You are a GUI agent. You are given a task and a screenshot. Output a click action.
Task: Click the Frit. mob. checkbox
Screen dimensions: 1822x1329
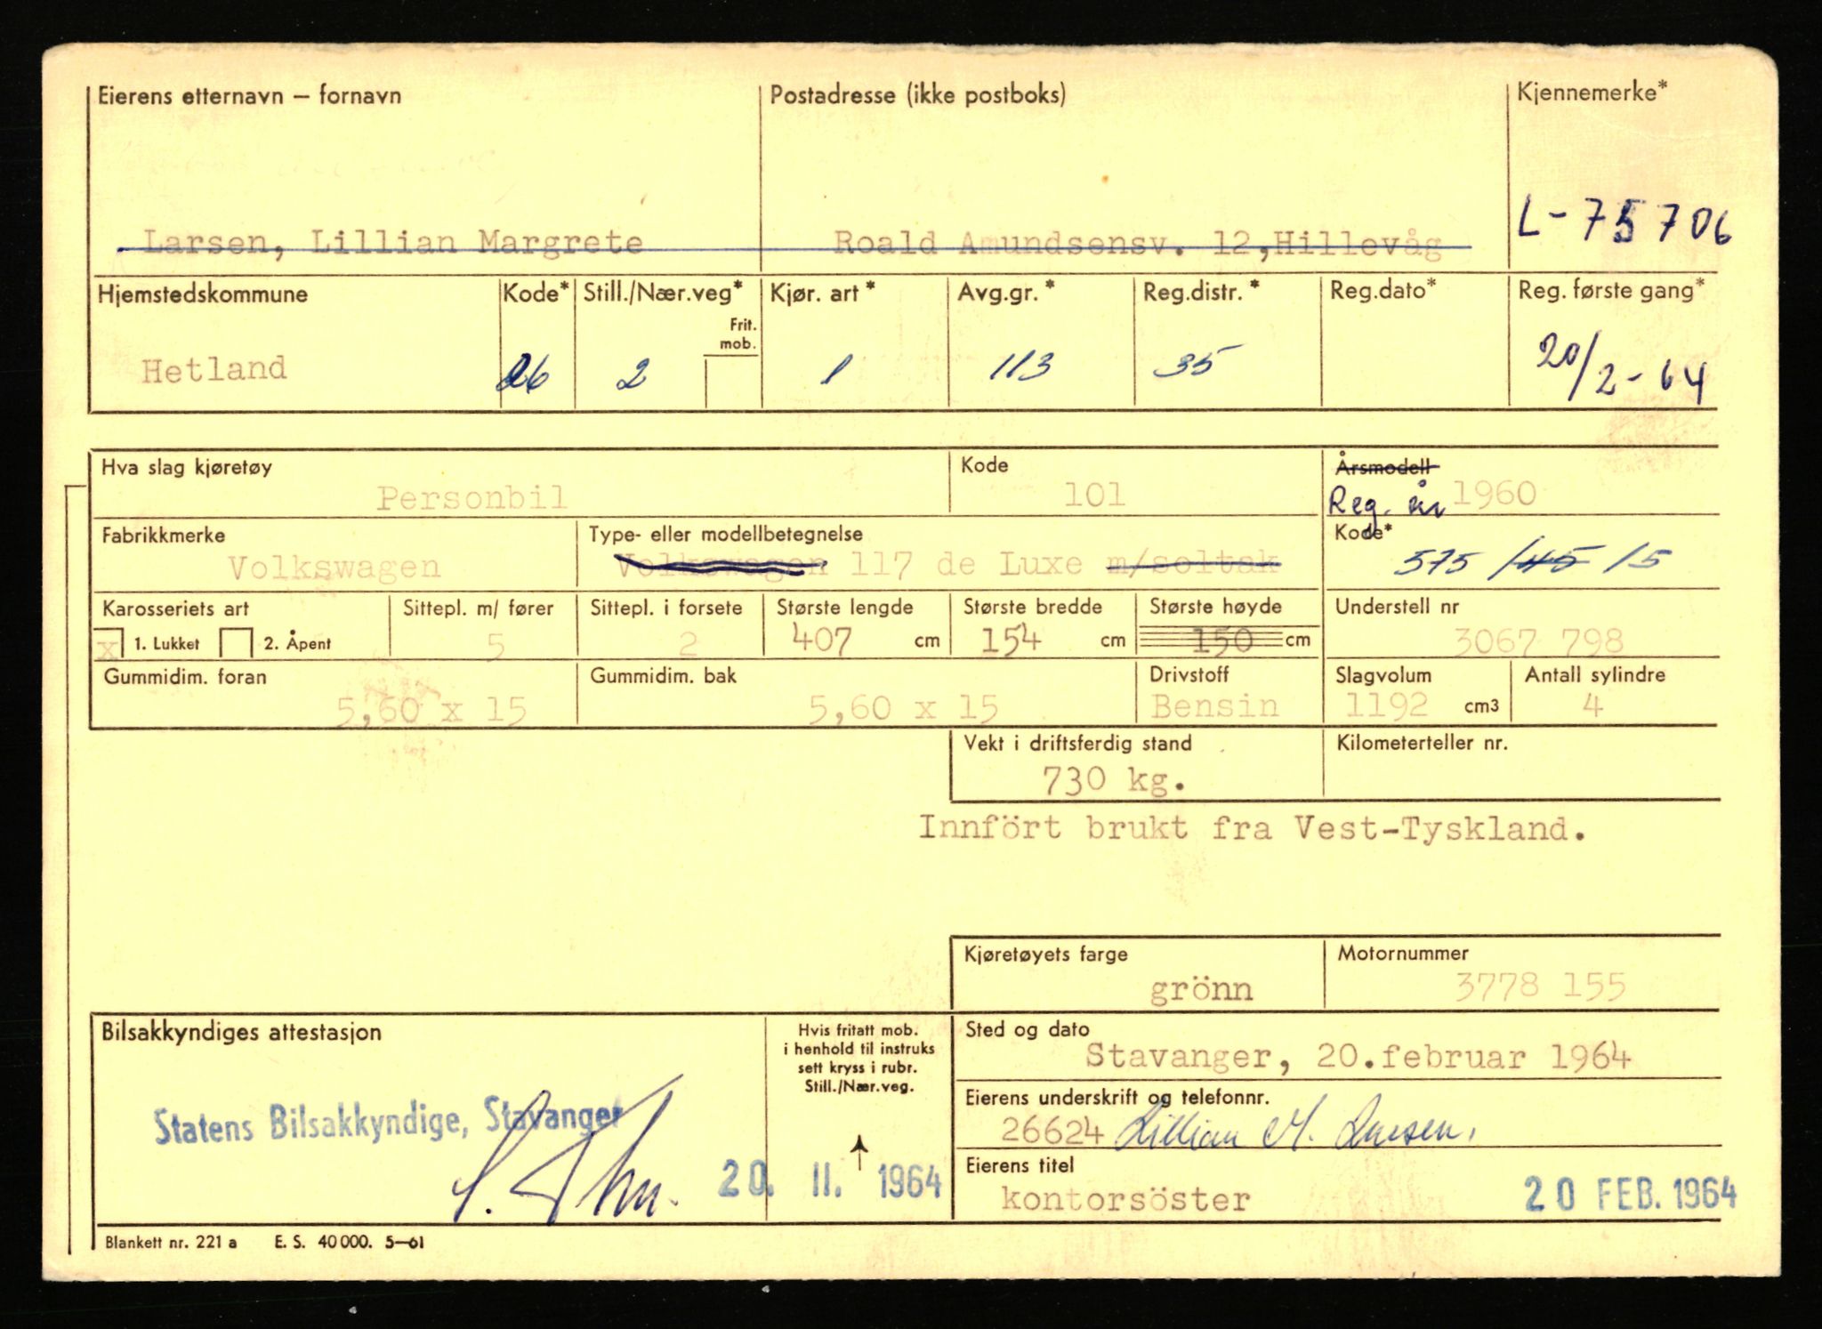pos(731,383)
